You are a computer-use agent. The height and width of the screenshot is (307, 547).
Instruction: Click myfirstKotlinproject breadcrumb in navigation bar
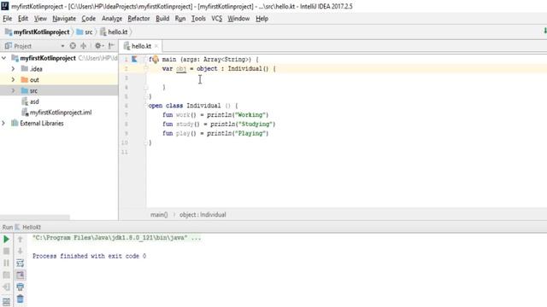pyautogui.click(x=38, y=32)
